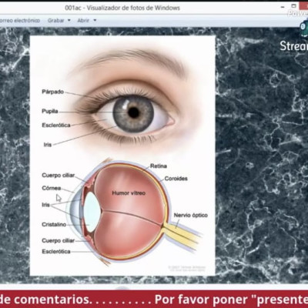Click the Retina label in the cross-section
Screen dimensions: 308x308
click(x=159, y=166)
